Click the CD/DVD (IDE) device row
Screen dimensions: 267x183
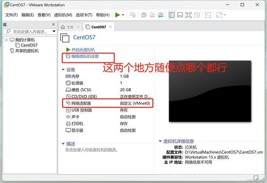(108, 97)
